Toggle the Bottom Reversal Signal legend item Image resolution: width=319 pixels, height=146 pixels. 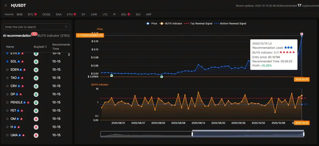click(230, 23)
